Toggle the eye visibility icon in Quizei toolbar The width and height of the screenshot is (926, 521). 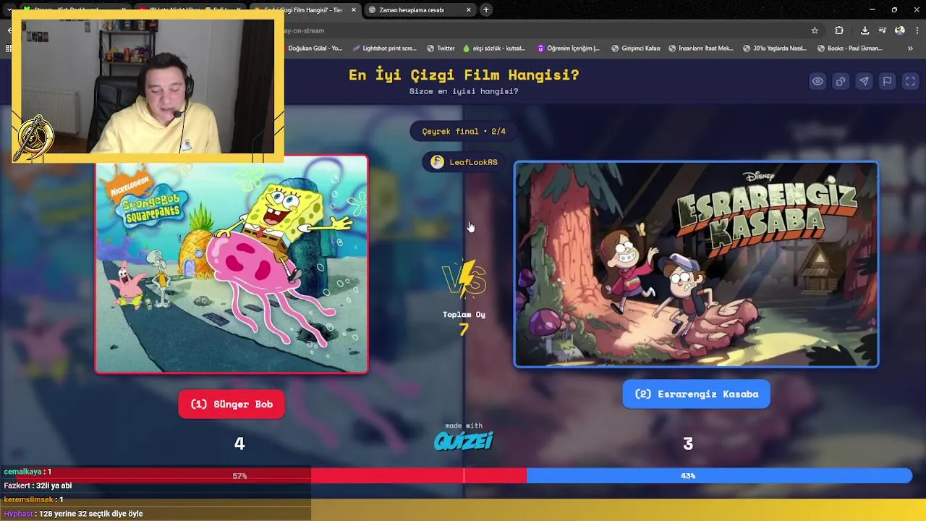pos(817,82)
